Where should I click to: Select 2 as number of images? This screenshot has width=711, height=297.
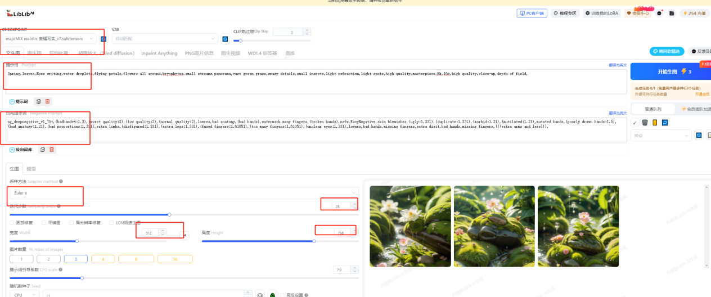49,259
